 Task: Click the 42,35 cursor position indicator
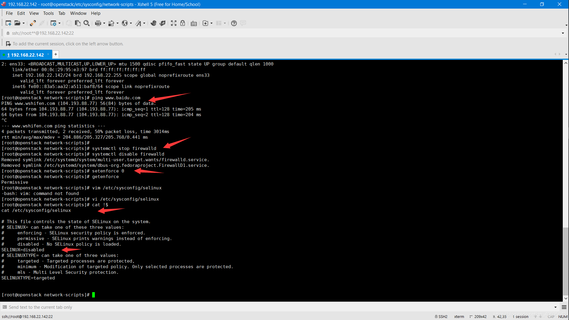pyautogui.click(x=500, y=316)
